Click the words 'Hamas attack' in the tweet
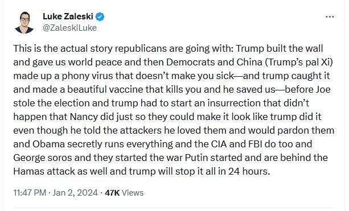Image resolution: width=349 pixels, height=211 pixels. click(x=44, y=171)
